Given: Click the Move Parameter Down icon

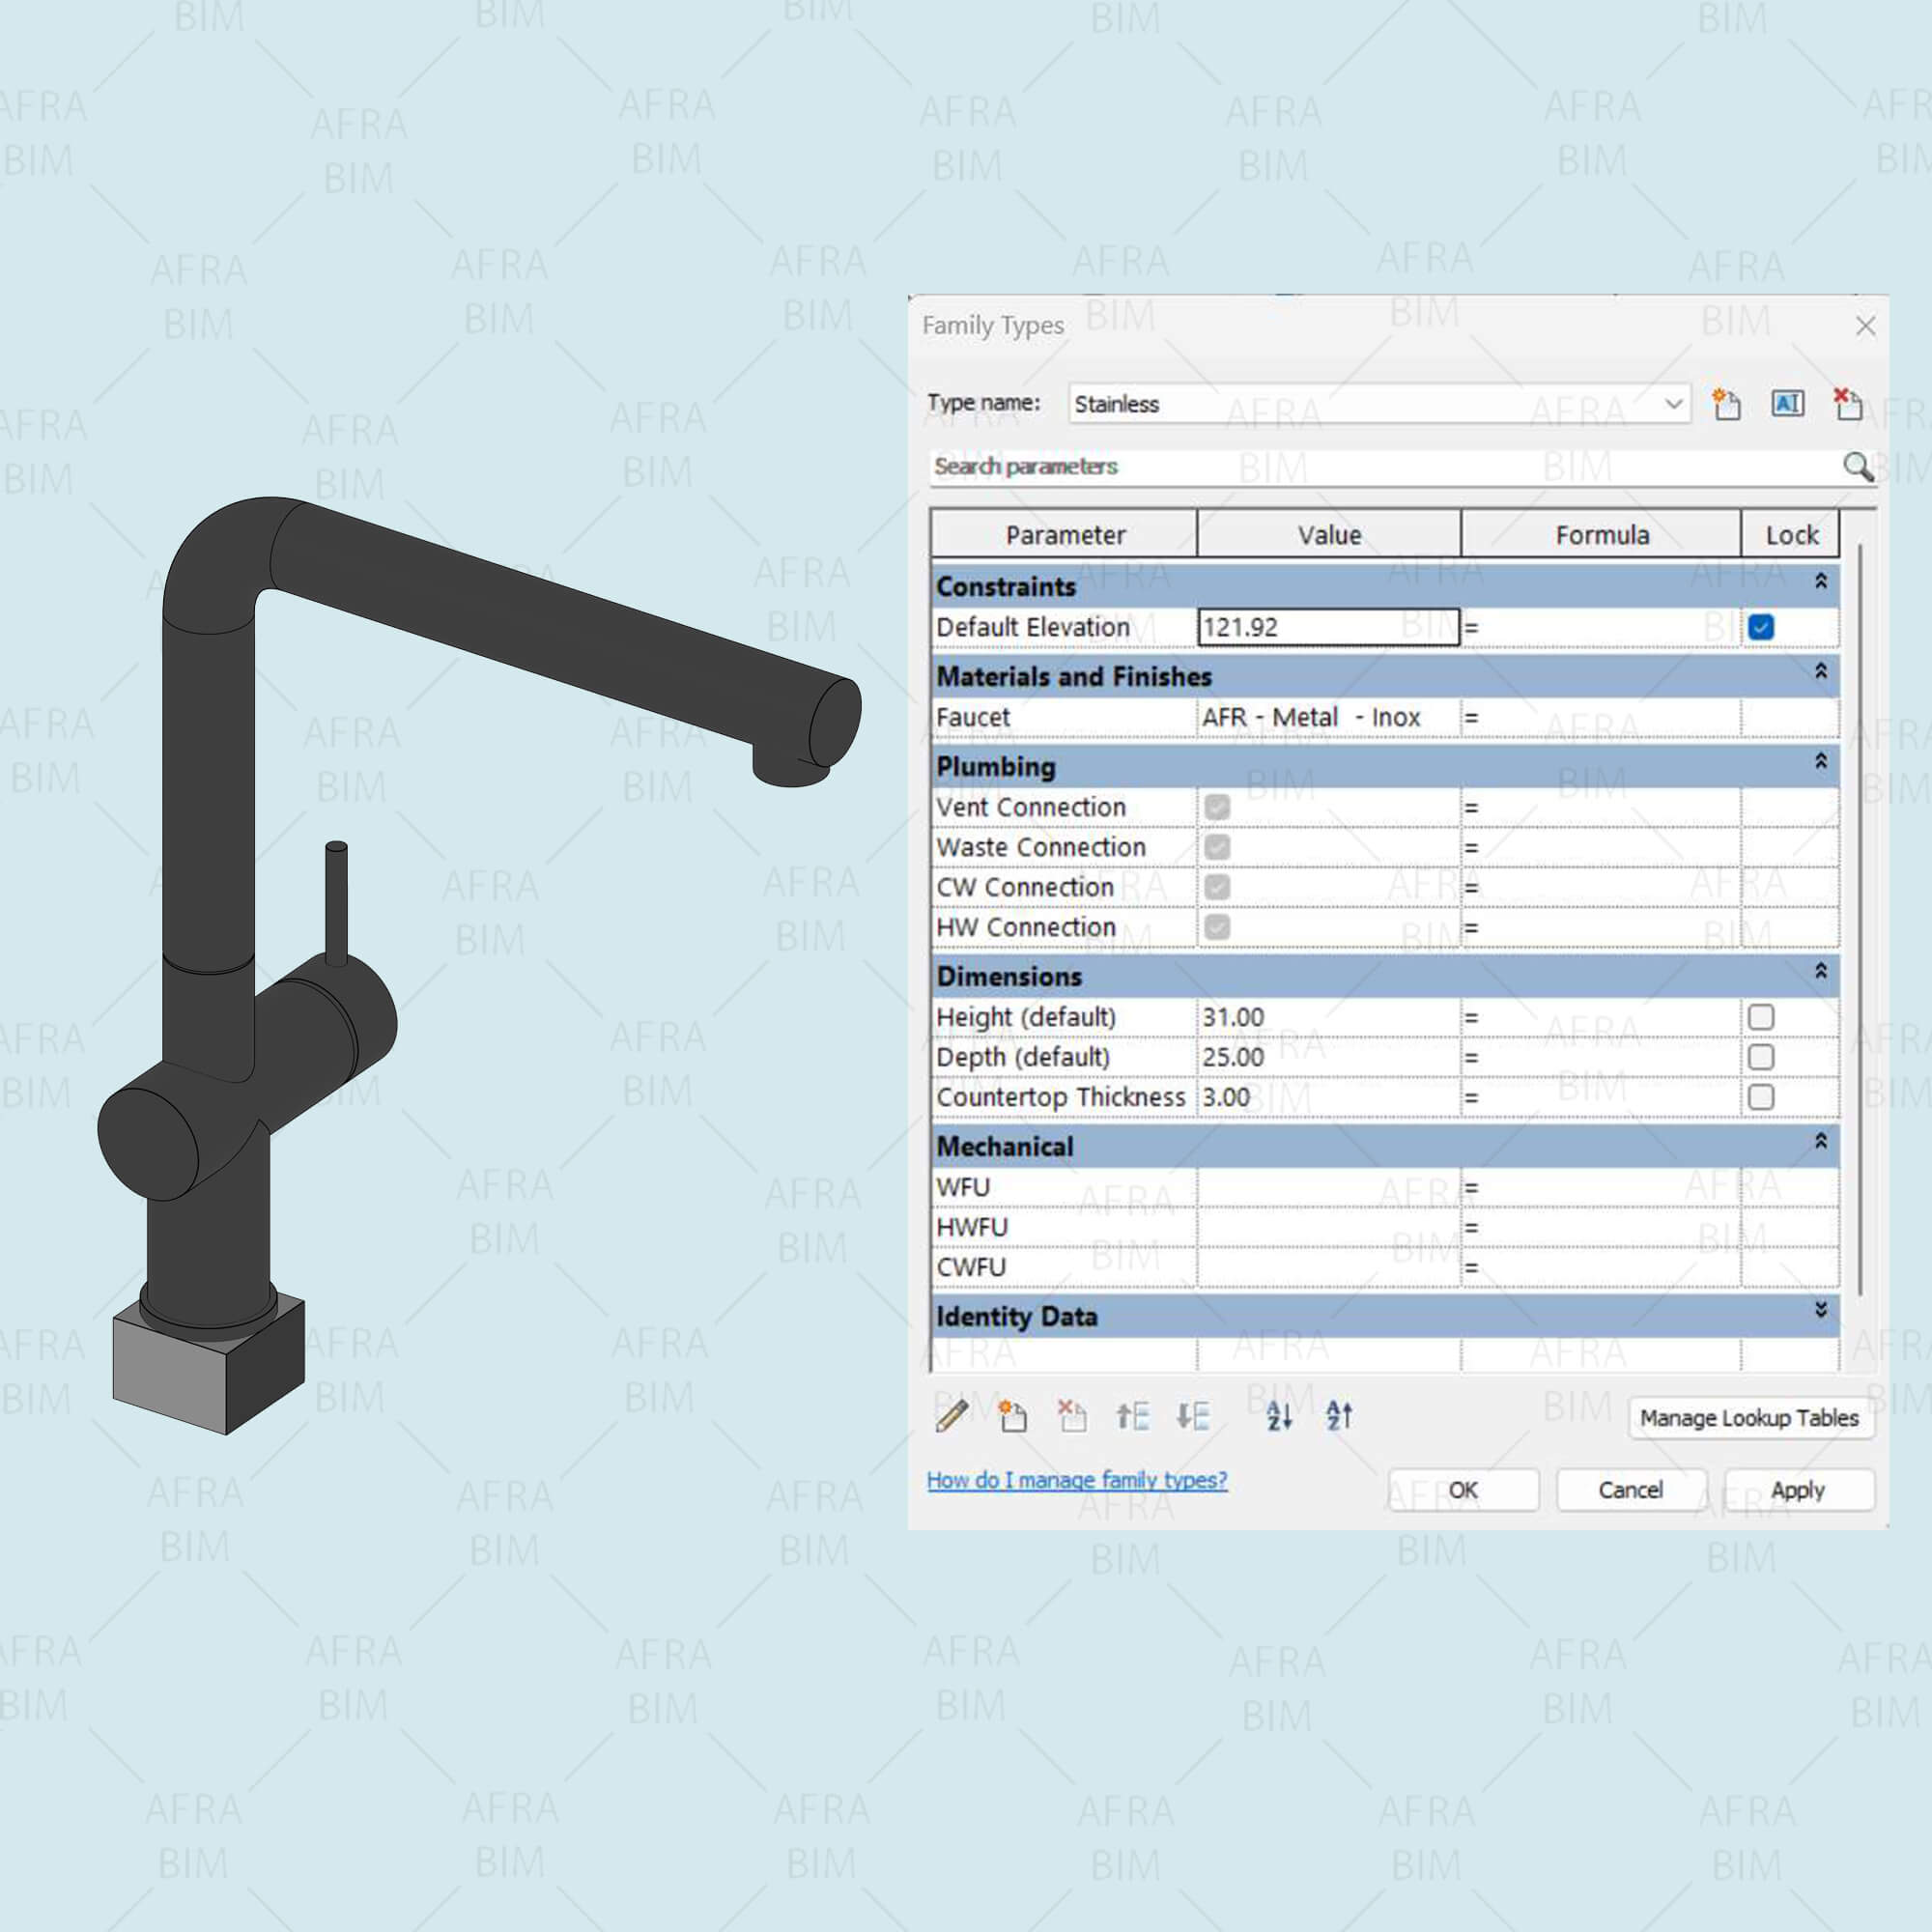Looking at the screenshot, I should coord(1192,1416).
